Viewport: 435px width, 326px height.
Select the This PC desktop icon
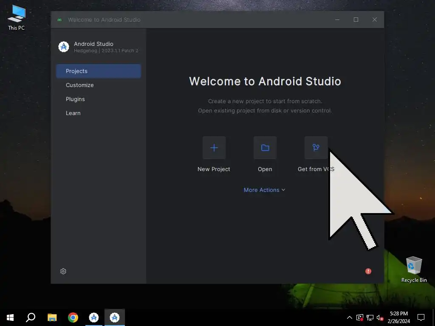[17, 17]
